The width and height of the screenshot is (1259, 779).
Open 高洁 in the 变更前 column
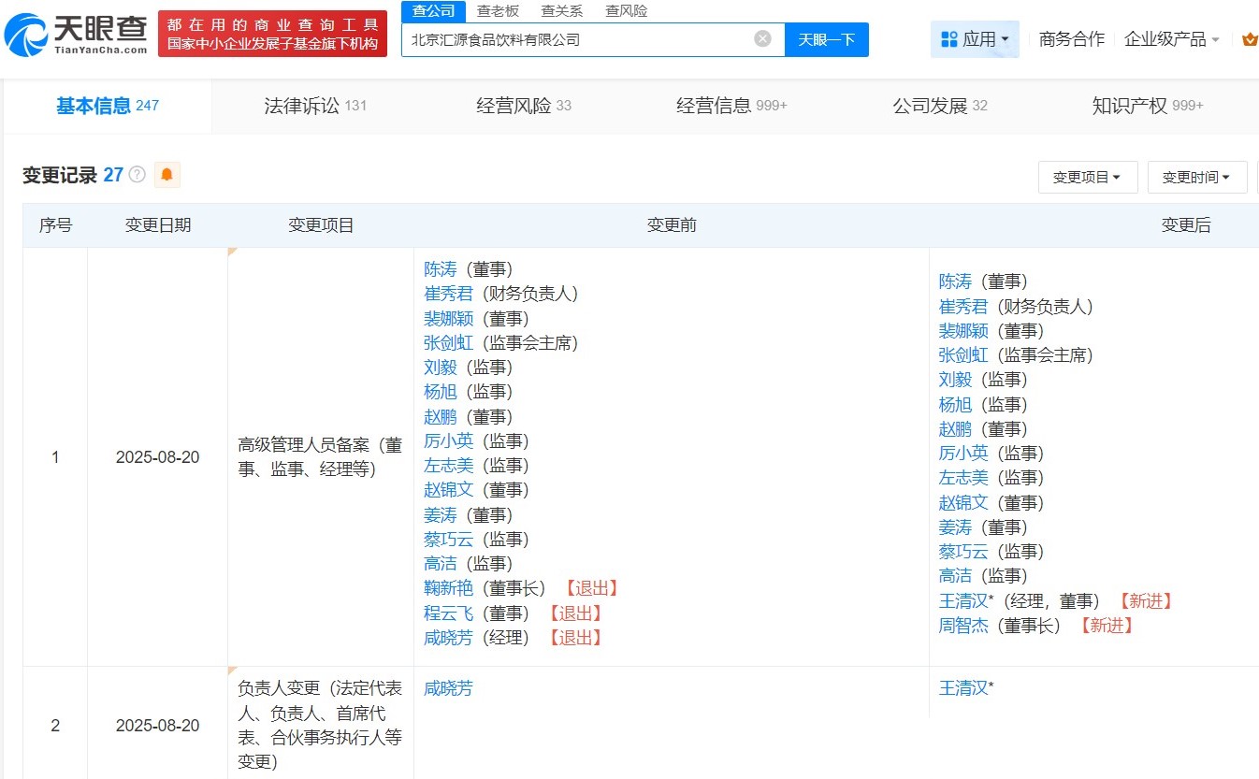[441, 564]
